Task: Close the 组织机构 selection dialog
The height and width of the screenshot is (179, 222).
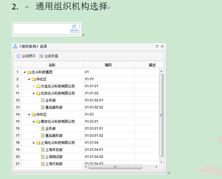Action: [162, 46]
